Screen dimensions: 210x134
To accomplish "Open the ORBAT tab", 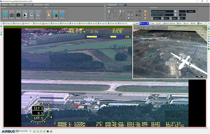I will click(x=137, y=23).
